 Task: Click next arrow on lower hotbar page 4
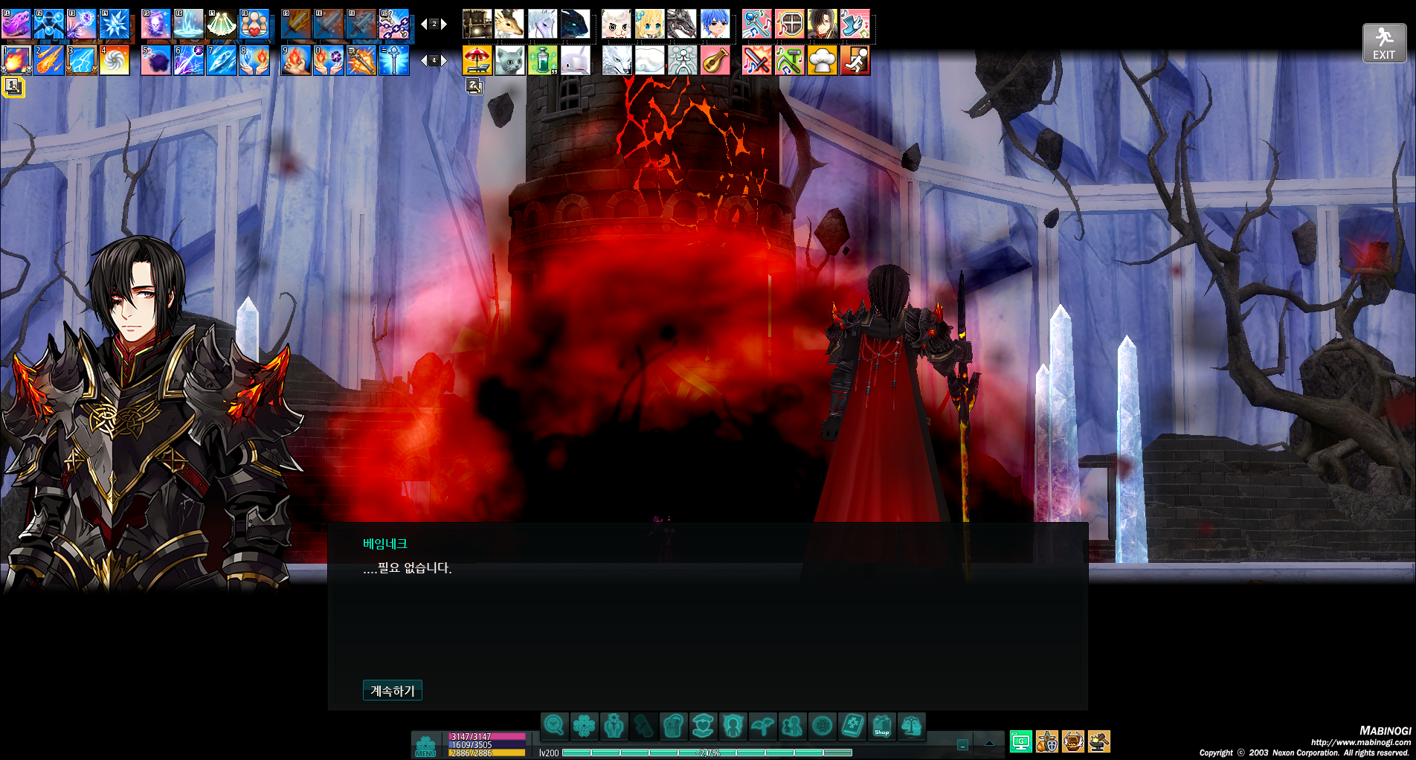coord(445,60)
